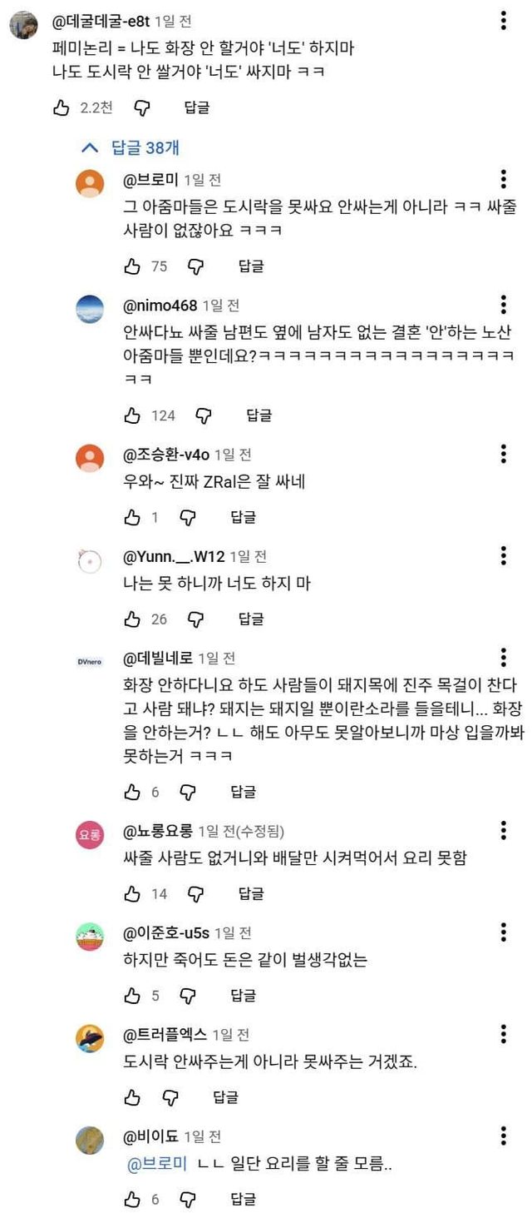Dislike @nimo468's reply
Screen dimensions: 532x1213
click(x=204, y=415)
